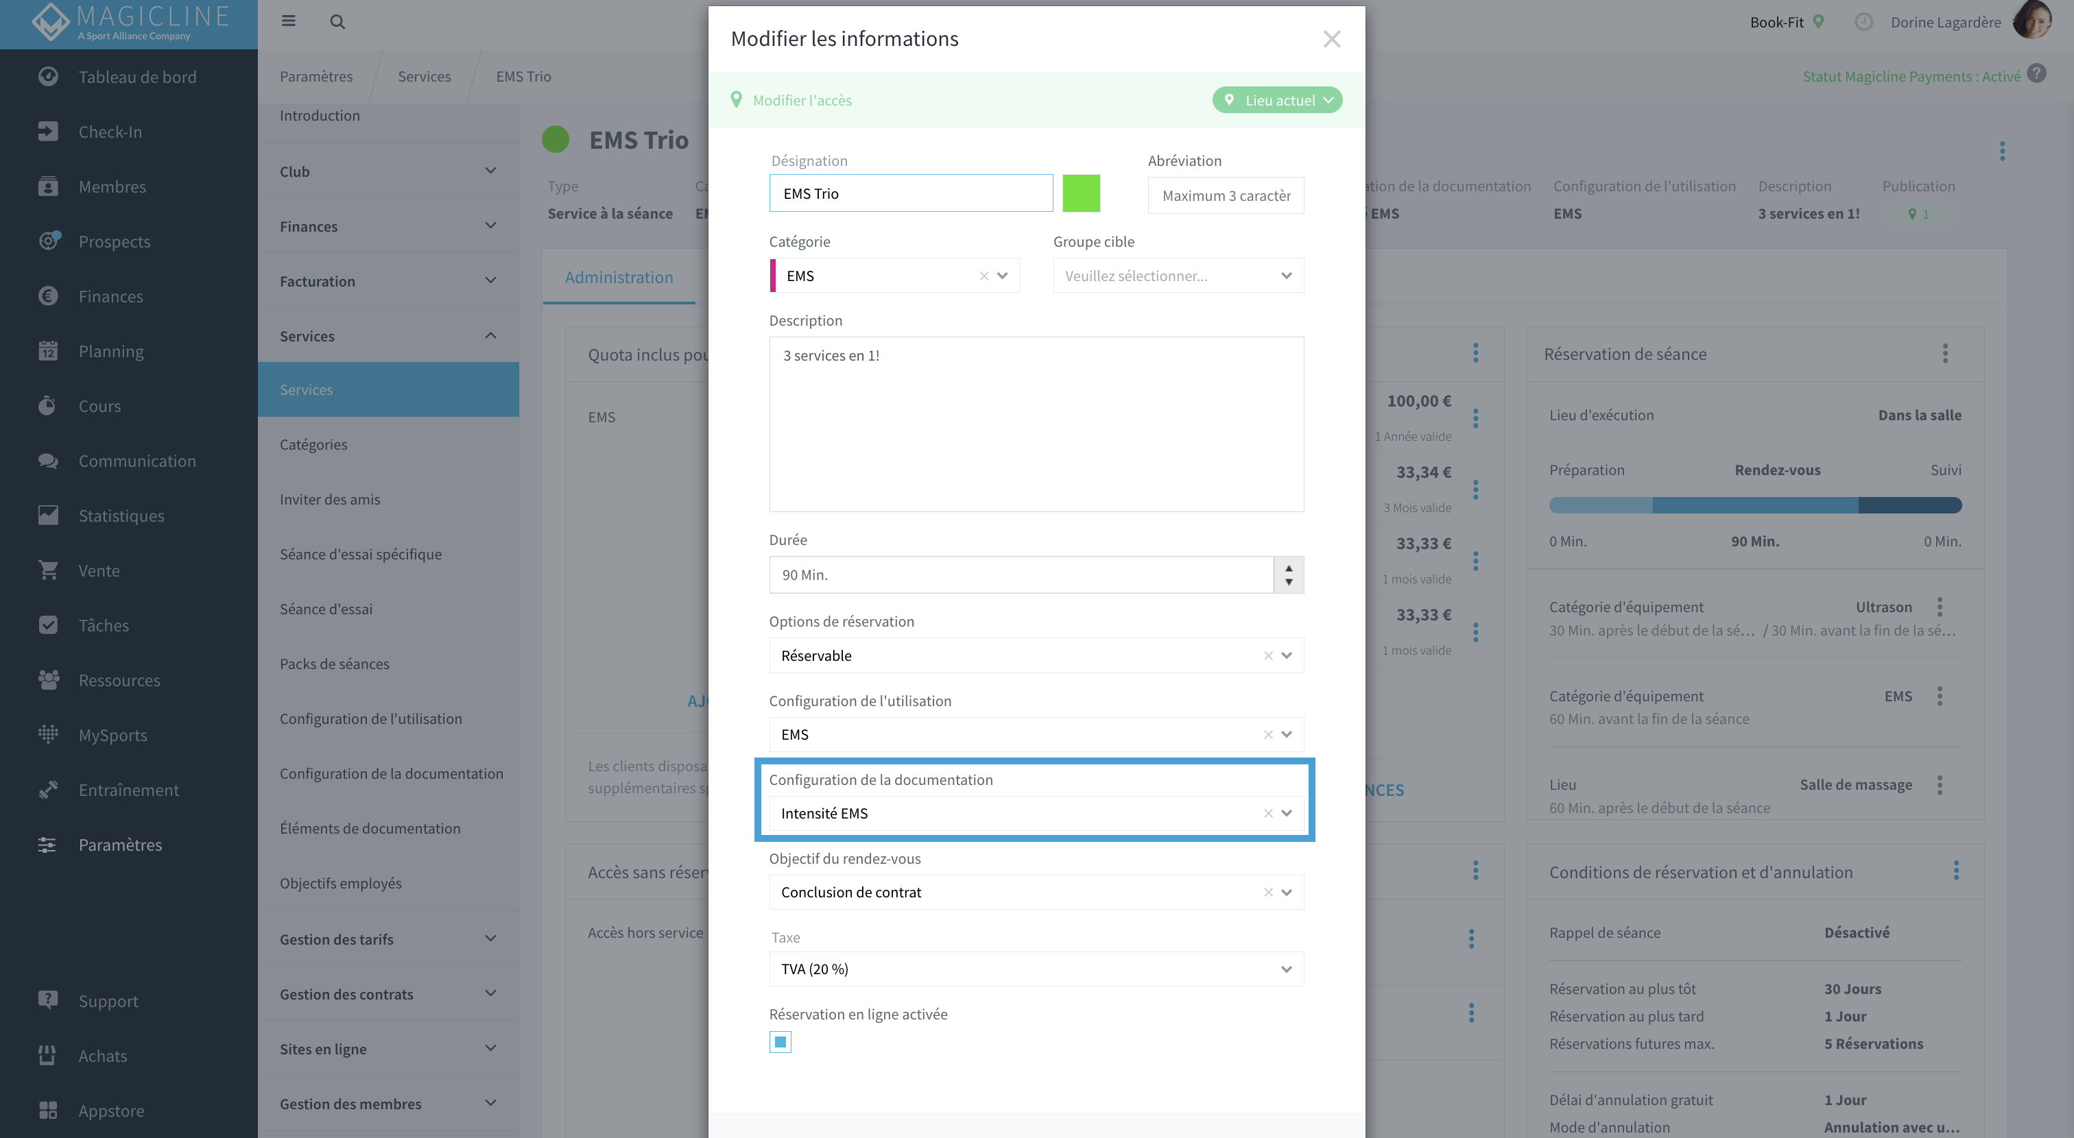Click the Abréviation input field

pos(1226,195)
